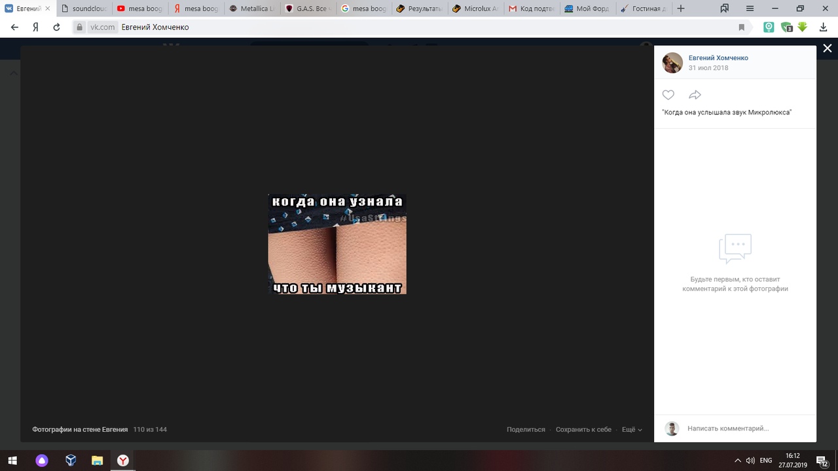Go back with the browser back arrow
Image resolution: width=838 pixels, height=471 pixels.
coord(14,27)
